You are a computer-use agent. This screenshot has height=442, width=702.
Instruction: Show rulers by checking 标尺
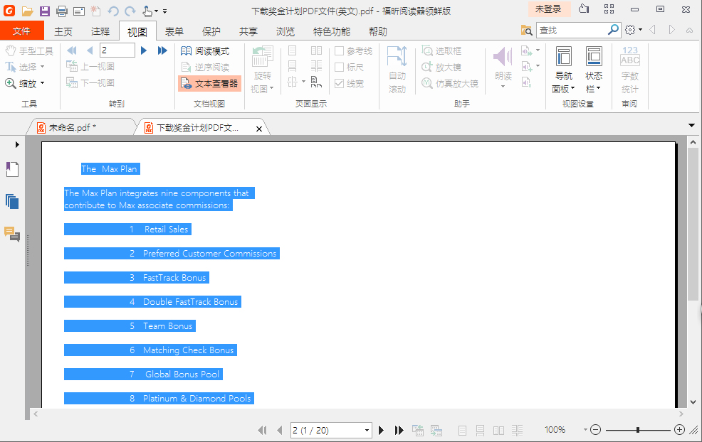coord(338,66)
